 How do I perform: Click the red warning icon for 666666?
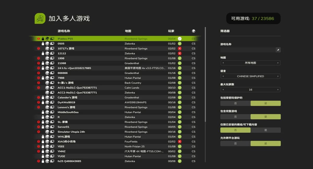coord(39,73)
